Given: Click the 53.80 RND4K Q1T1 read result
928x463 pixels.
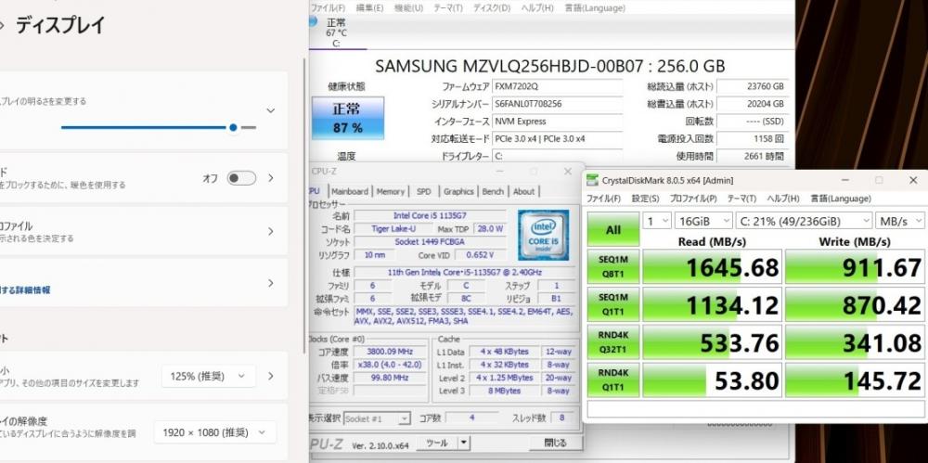Looking at the screenshot, I should pos(712,380).
